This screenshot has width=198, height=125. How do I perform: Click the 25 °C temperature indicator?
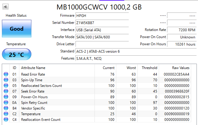coord(17,55)
